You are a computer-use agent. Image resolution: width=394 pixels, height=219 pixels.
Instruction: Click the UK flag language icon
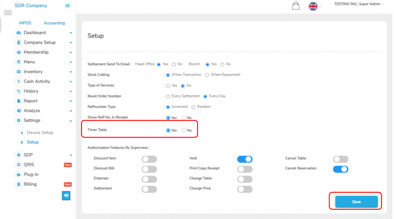pos(313,6)
